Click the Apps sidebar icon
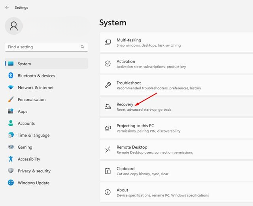The width and height of the screenshot is (253, 206). (x=11, y=111)
